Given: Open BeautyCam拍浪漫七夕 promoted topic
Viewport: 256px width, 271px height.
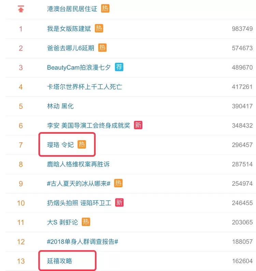Looking at the screenshot, I should click(79, 67).
